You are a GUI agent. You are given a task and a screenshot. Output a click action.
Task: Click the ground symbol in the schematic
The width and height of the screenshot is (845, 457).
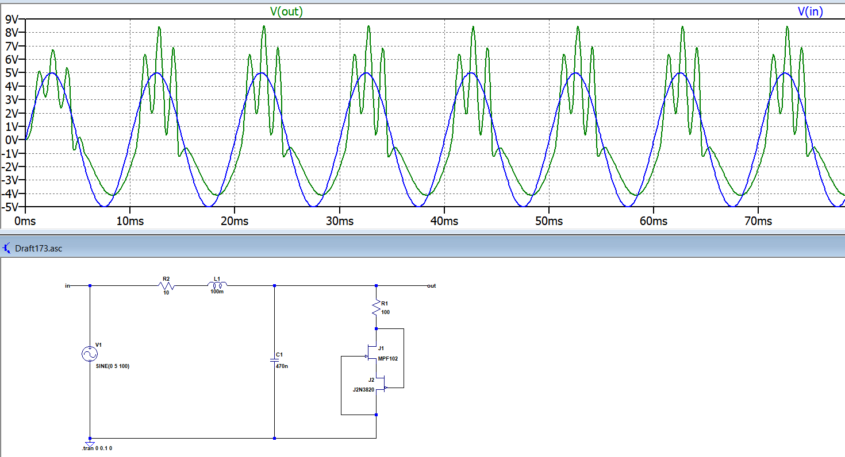pyautogui.click(x=90, y=443)
